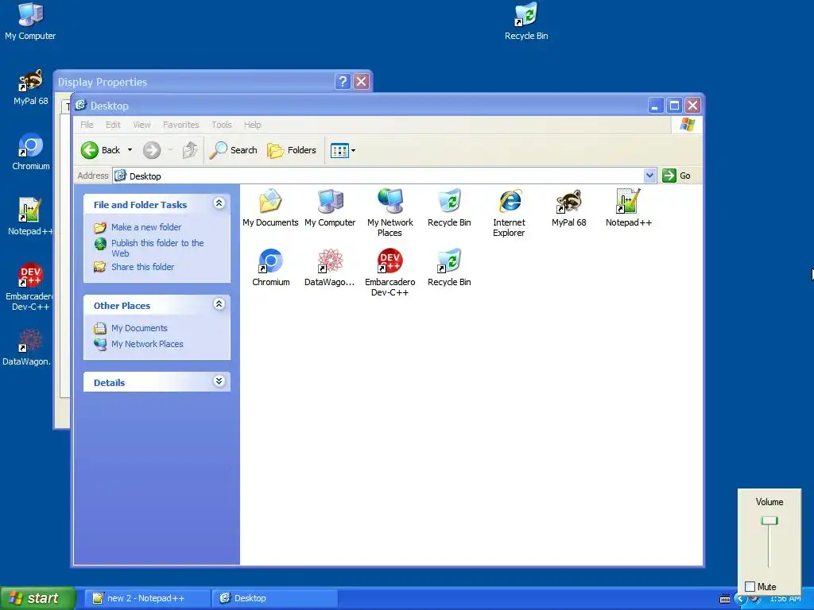This screenshot has height=610, width=814.
Task: Switch to new 2 - Notepad++ taskbar button
Action: (146, 598)
